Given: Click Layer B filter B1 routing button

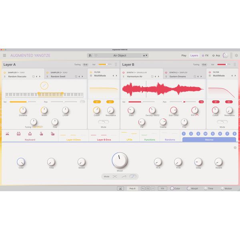Looking at the screenshot, I should [216, 102].
